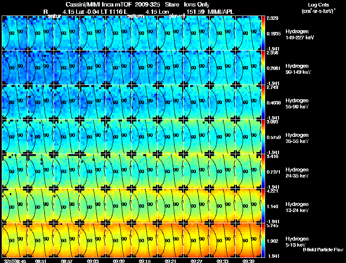Screen dimensions: 346x263
Task: Click the 'Hydrogen 90-149 keV' row label
Action: tap(298, 69)
